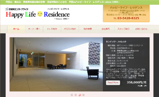159x97 pixels.
Task: Click the Happy Life Residence logo
Action: tap(38, 14)
